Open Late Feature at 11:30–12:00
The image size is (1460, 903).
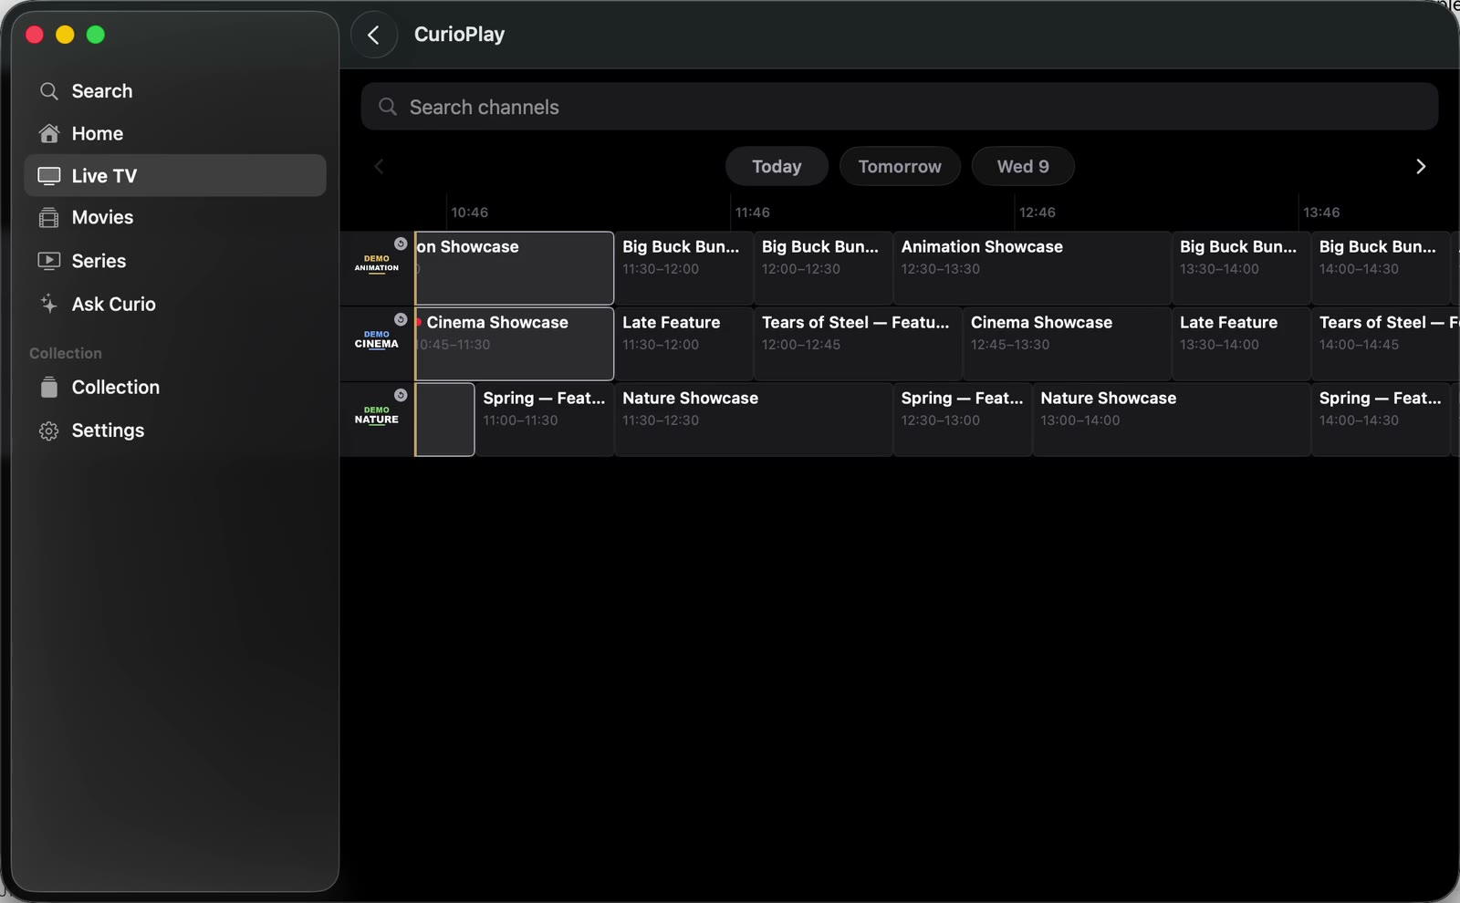pyautogui.click(x=684, y=344)
